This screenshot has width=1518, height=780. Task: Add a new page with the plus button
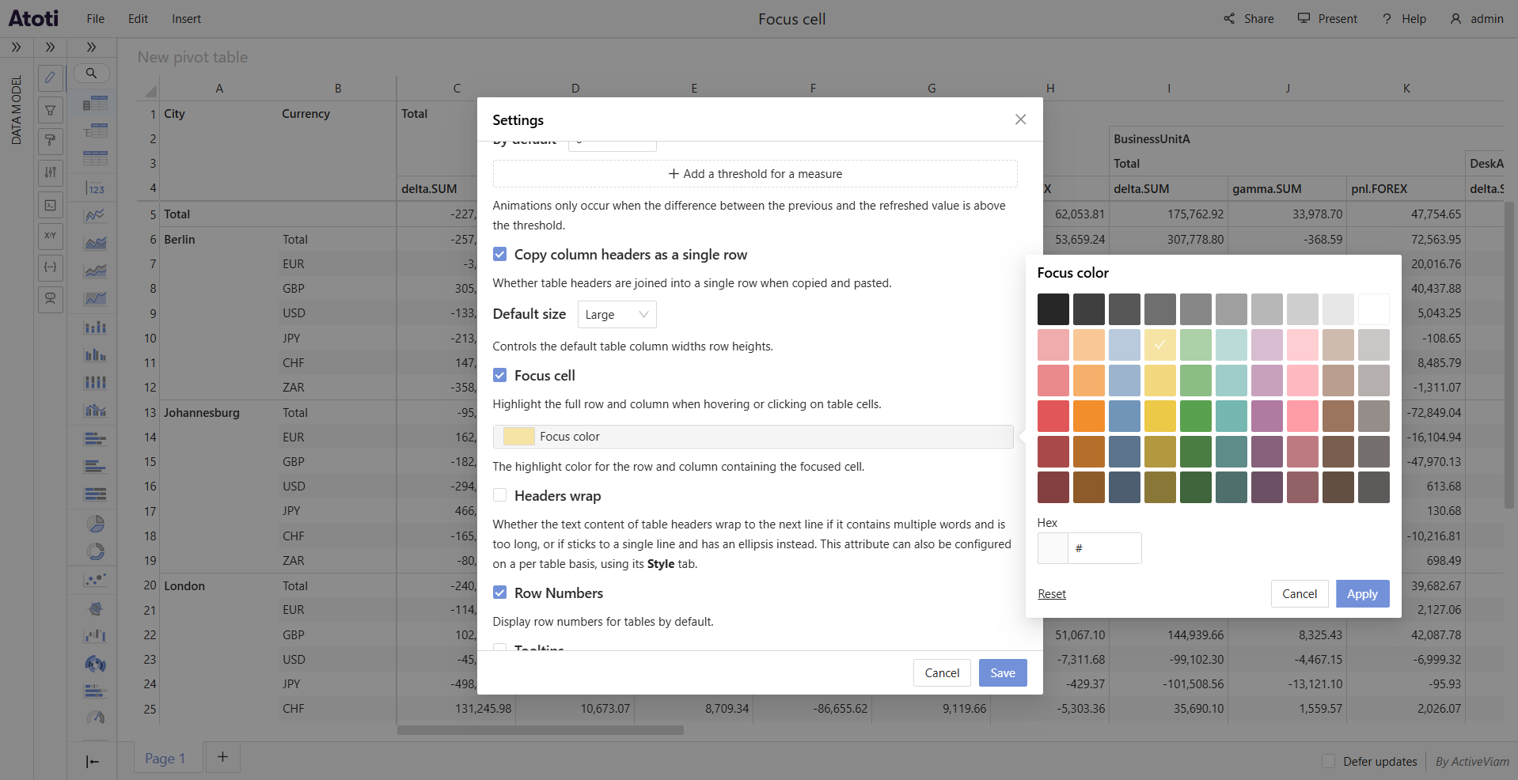[x=223, y=757]
